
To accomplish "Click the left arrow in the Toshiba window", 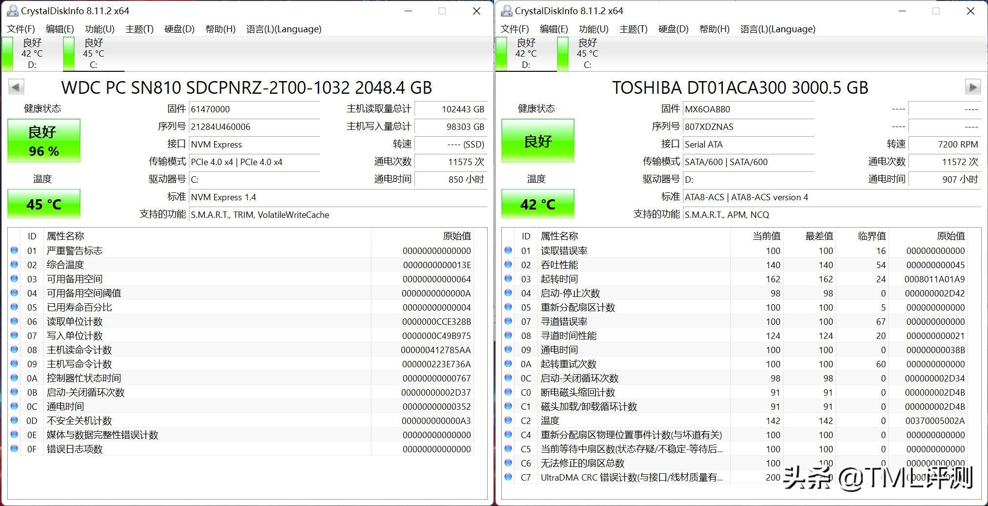I will pos(509,86).
